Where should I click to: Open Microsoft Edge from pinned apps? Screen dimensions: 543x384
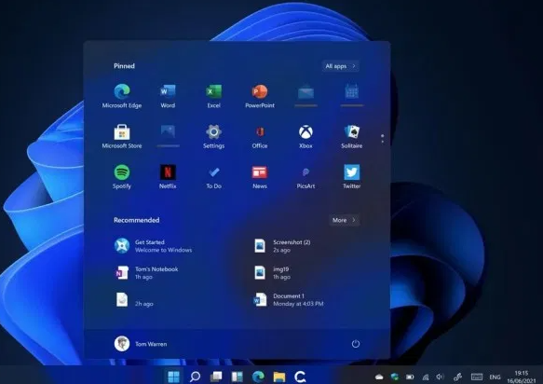click(122, 96)
